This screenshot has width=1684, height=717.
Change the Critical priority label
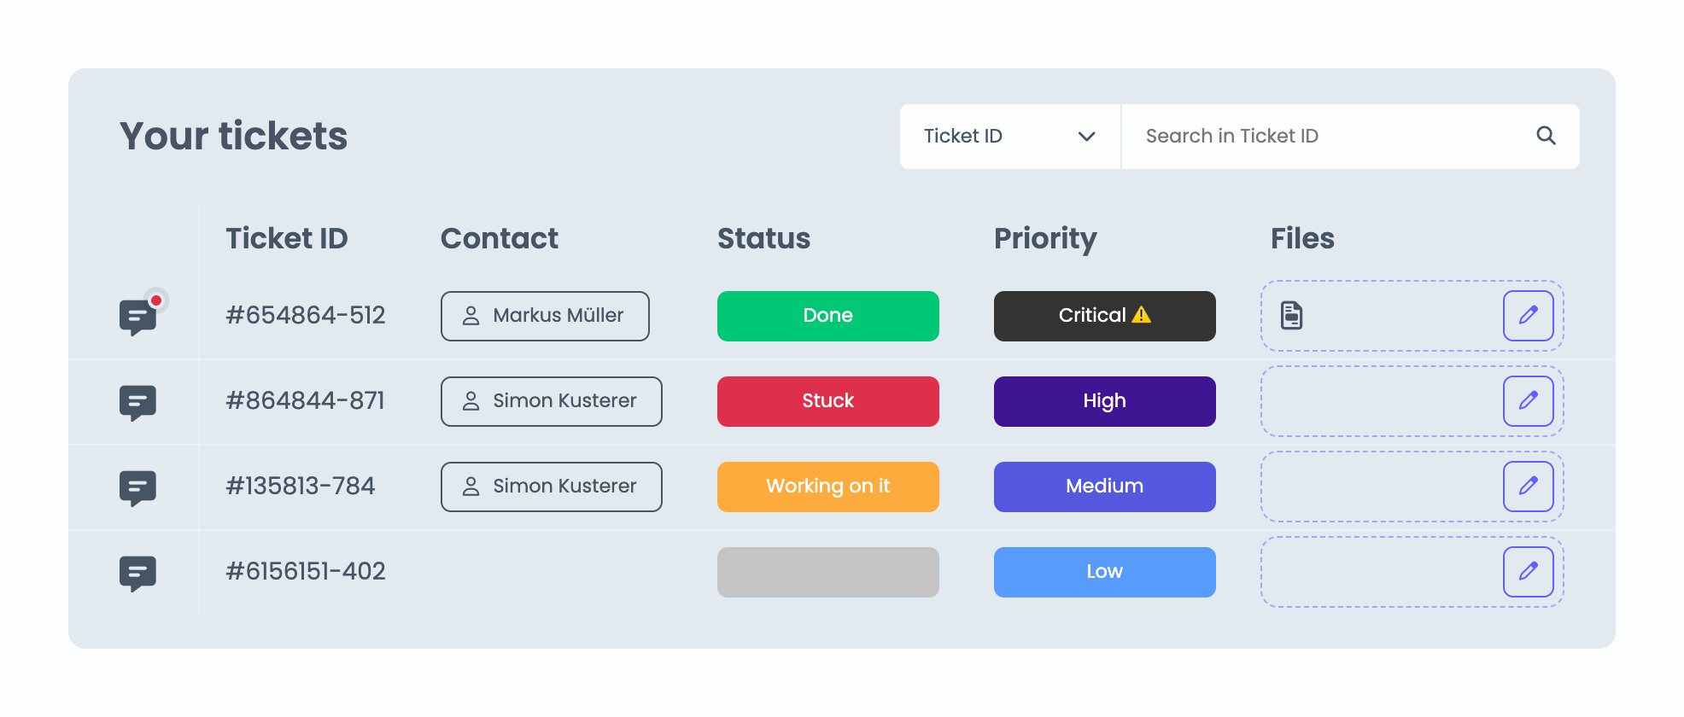click(1104, 316)
